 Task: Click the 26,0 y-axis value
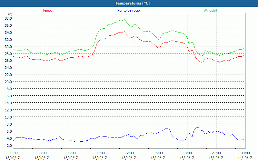(8, 61)
